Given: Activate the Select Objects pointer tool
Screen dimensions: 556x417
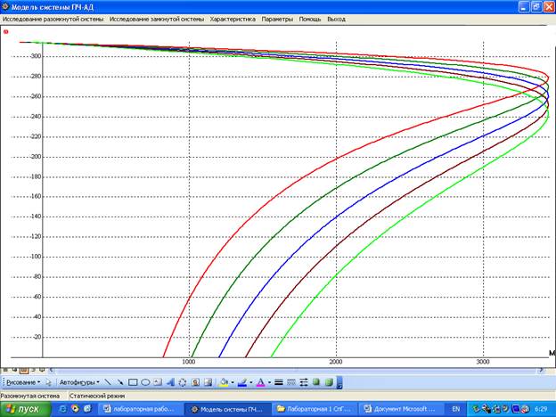Looking at the screenshot, I should coord(49,382).
